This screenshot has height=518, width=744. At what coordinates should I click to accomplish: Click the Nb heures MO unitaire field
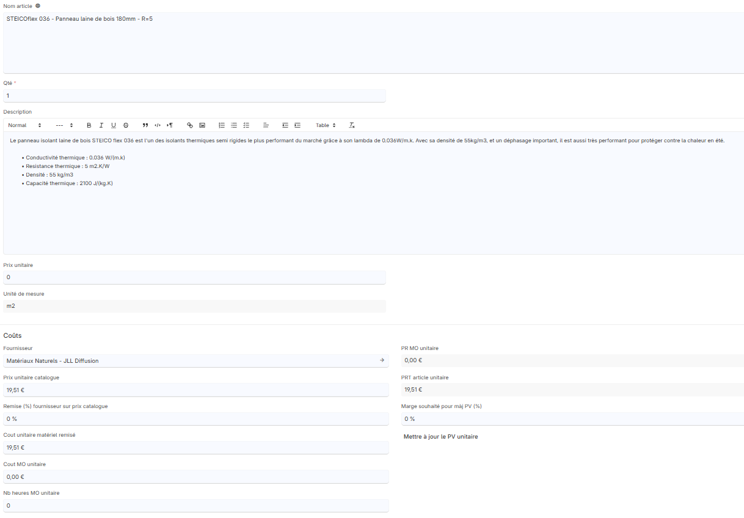point(195,506)
